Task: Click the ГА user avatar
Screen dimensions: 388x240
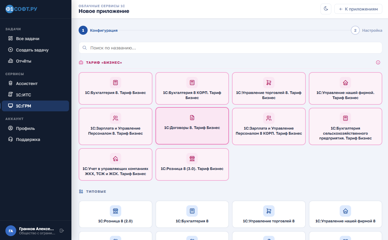Action: click(11, 231)
